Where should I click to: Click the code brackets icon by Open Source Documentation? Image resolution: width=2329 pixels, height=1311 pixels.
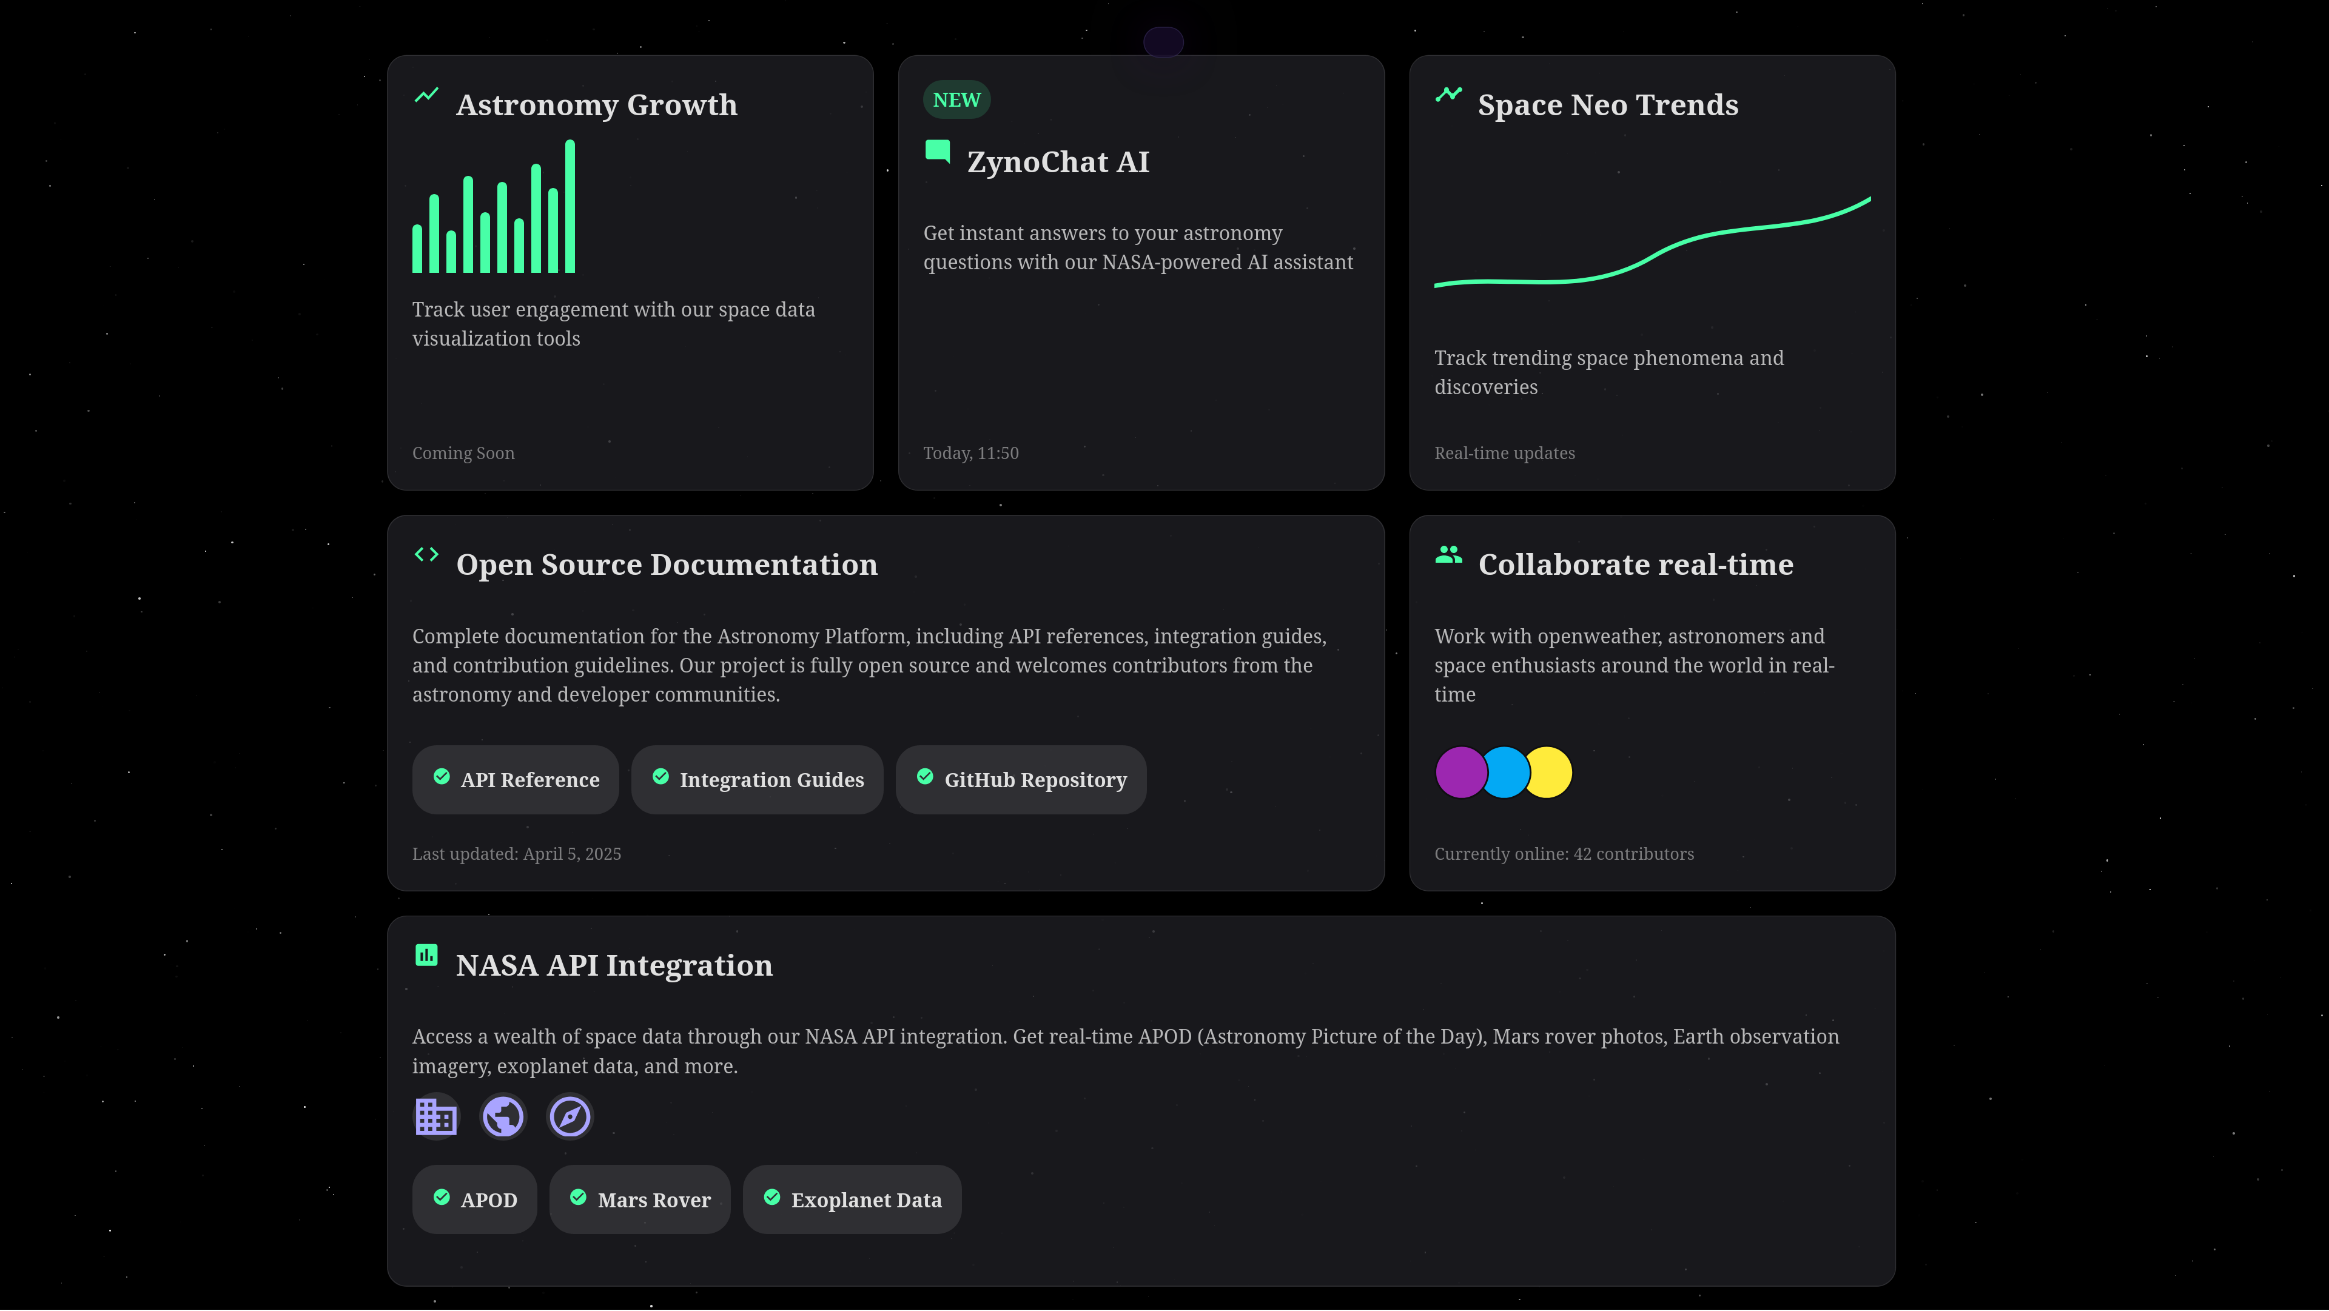tap(426, 554)
